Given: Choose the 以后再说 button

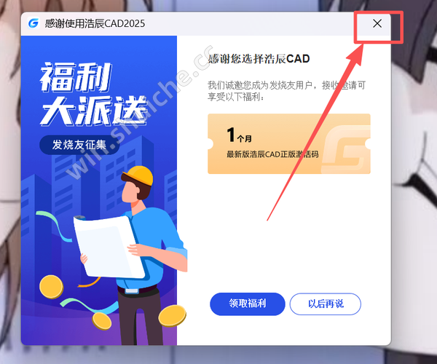Looking at the screenshot, I should (x=326, y=304).
